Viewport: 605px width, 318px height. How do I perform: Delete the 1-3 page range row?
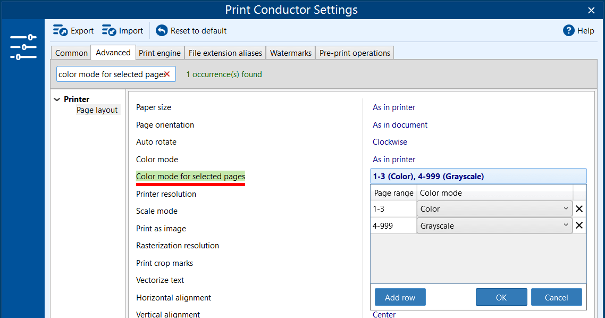point(579,209)
